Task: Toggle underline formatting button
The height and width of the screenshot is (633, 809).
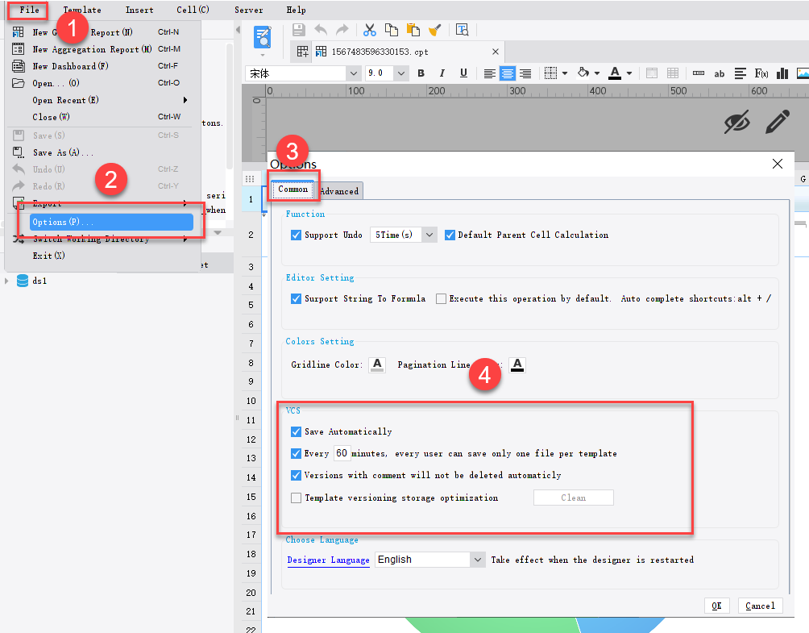Action: tap(463, 73)
